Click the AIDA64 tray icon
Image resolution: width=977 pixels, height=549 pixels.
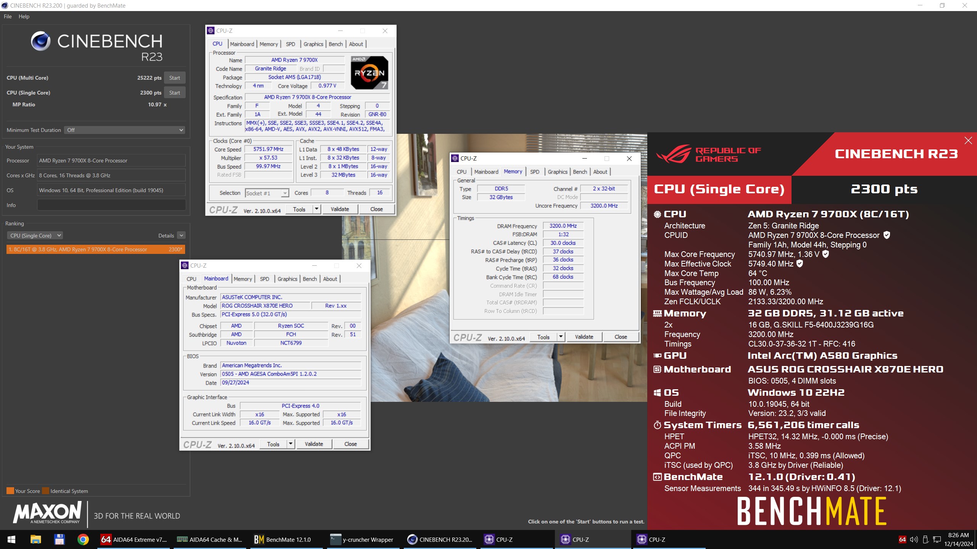(x=902, y=539)
